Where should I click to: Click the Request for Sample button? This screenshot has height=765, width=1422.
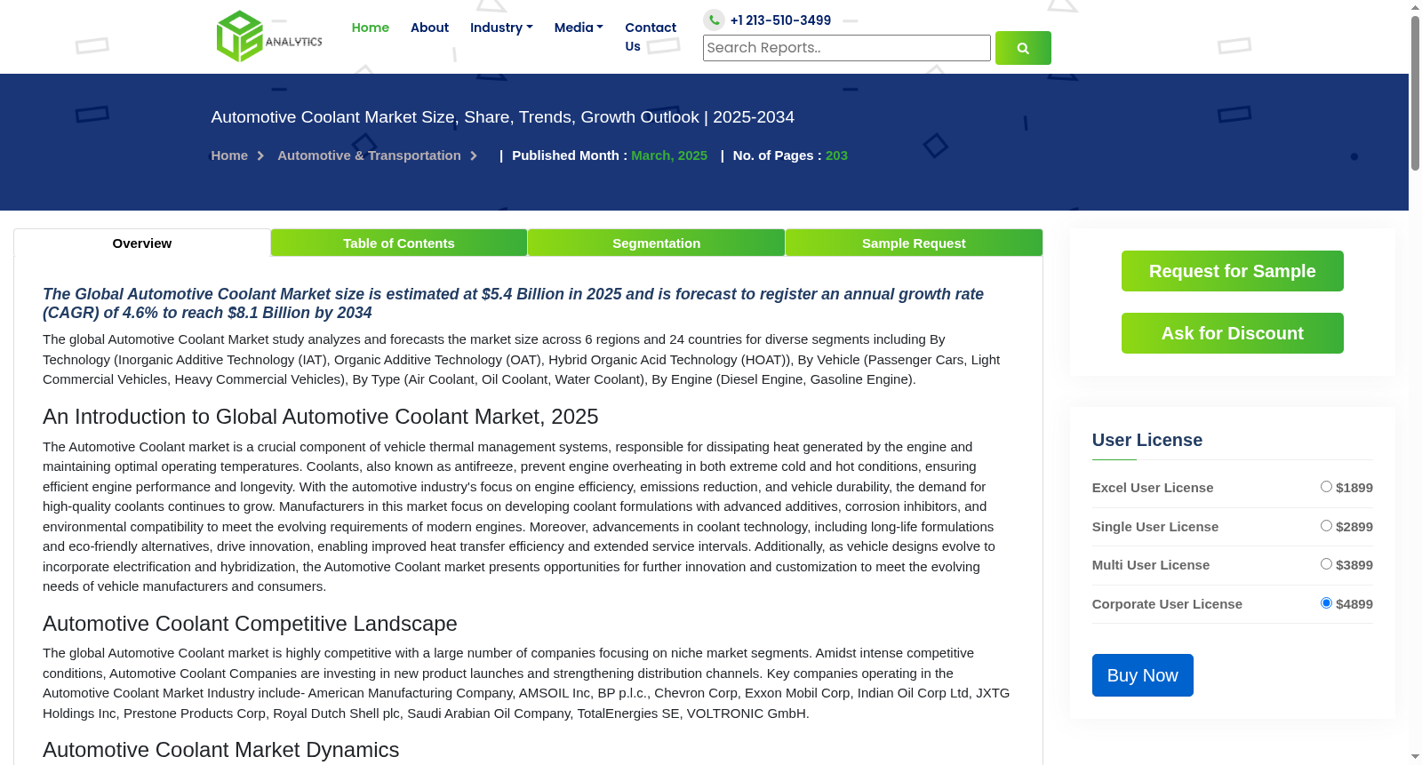tap(1233, 271)
